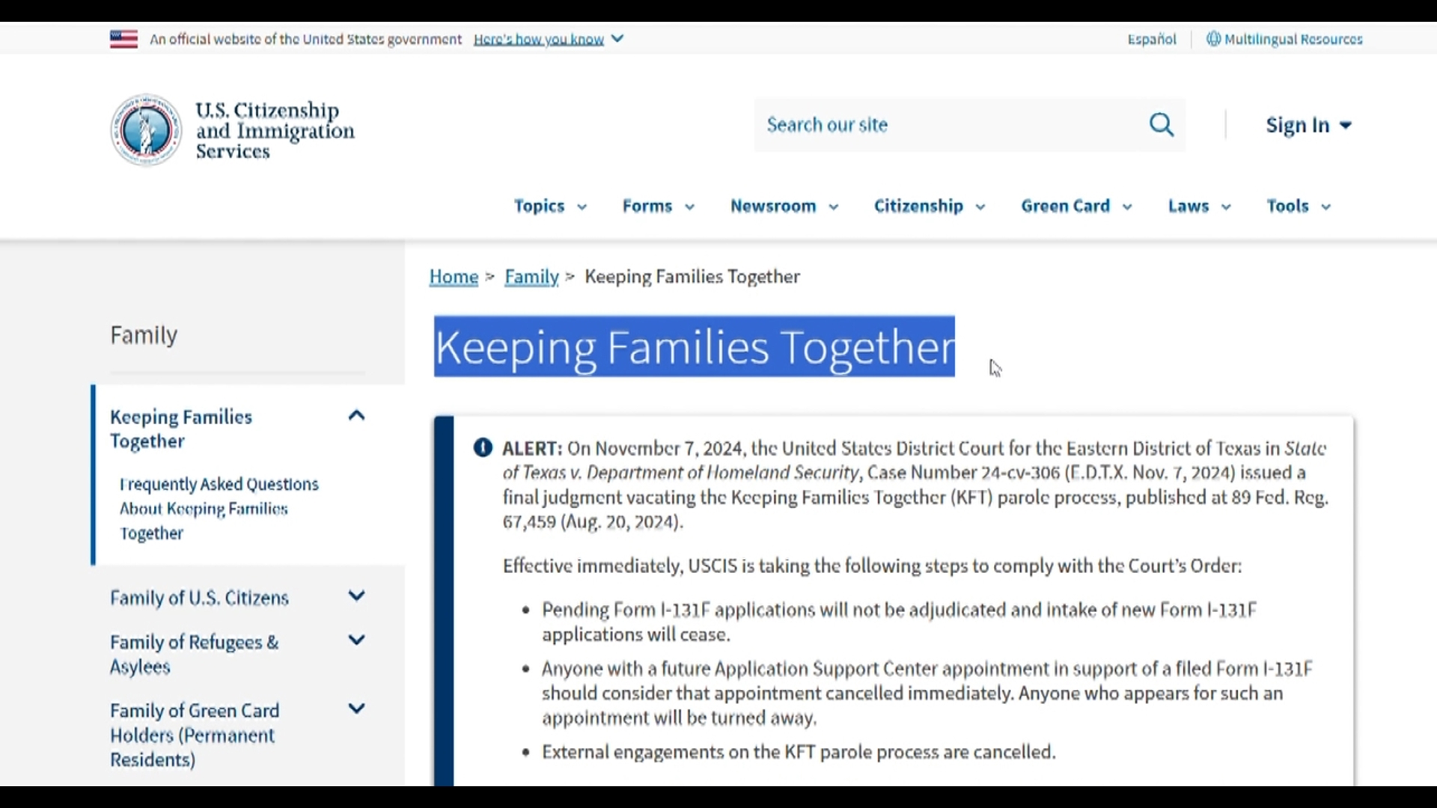Click the Here's how you know toggle
The width and height of the screenshot is (1437, 808).
[548, 38]
